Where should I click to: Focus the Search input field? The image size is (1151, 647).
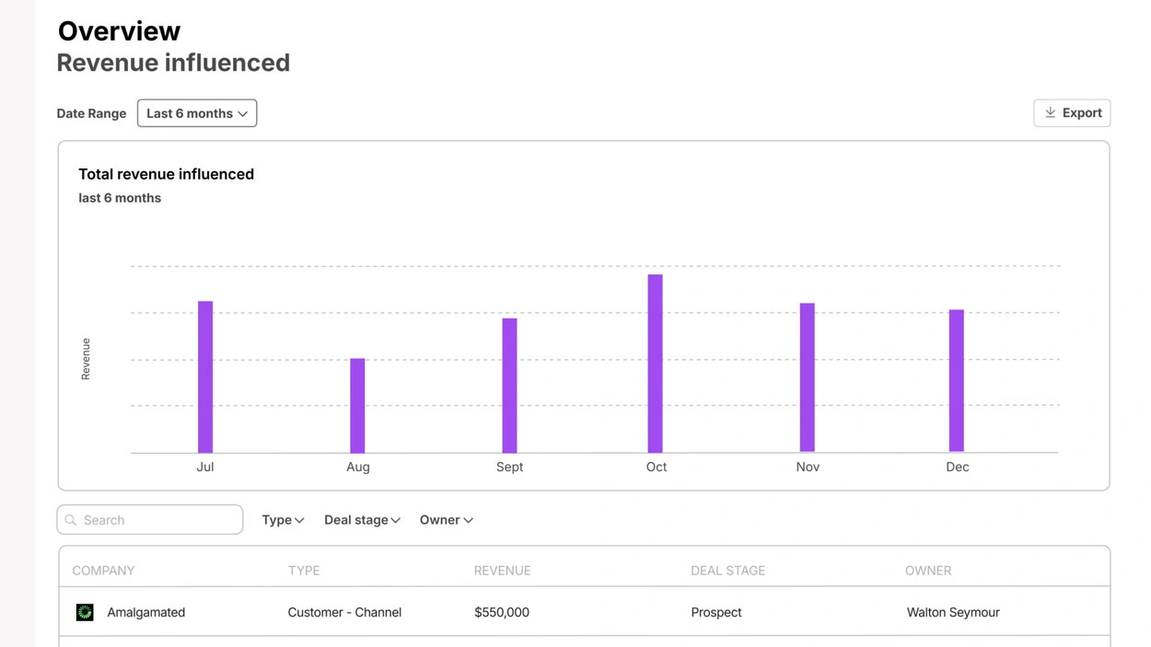click(x=157, y=520)
